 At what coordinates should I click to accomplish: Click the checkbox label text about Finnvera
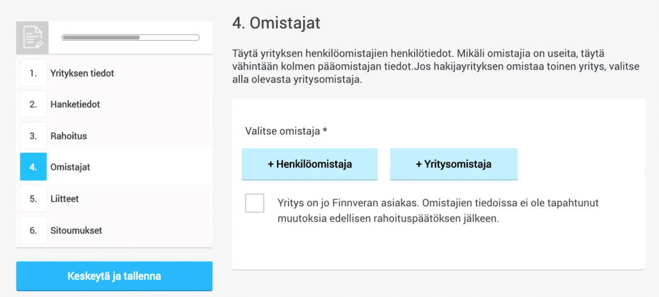pos(438,211)
